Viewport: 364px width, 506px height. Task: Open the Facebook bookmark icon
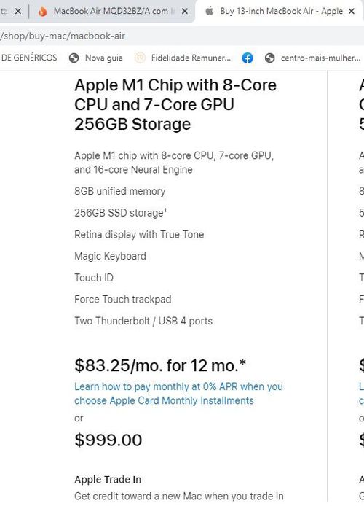[248, 58]
